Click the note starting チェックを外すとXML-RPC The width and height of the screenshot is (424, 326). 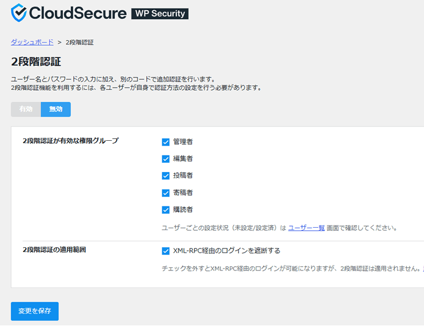tap(291, 269)
